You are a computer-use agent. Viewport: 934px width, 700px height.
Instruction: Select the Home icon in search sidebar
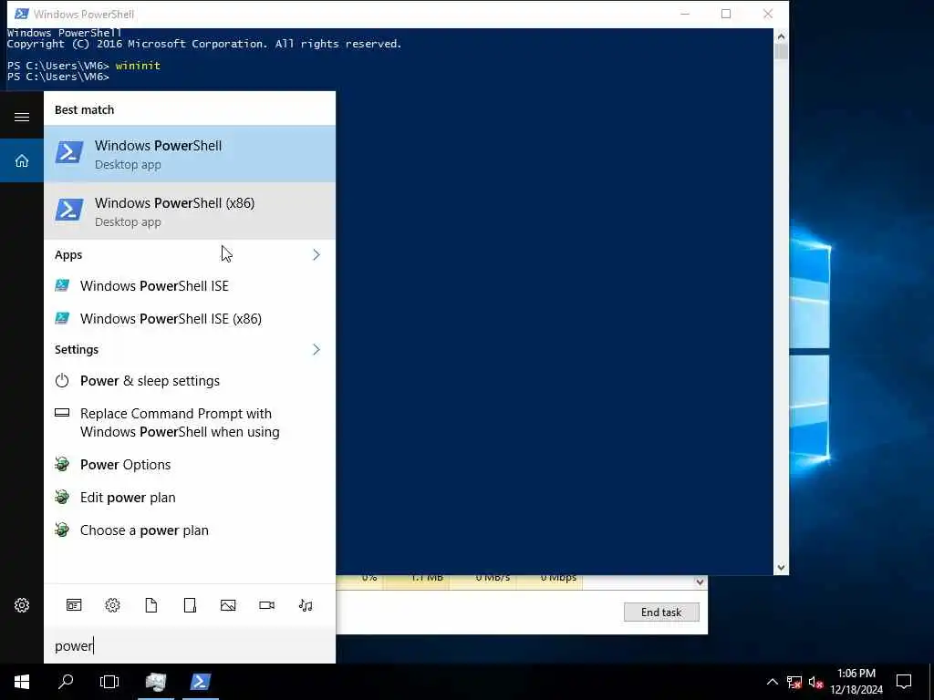point(22,160)
